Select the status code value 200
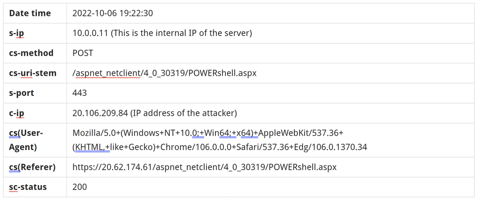The width and height of the screenshot is (478, 200). [79, 187]
